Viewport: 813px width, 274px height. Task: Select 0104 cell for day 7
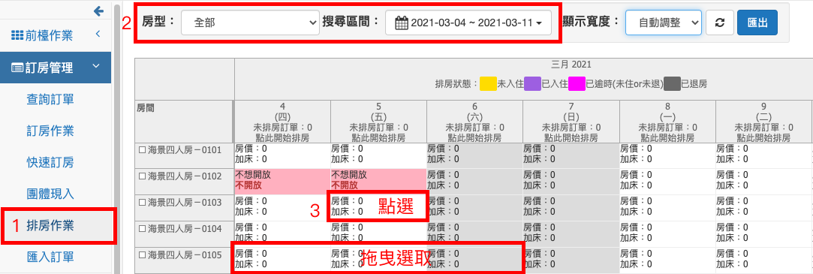571,233
